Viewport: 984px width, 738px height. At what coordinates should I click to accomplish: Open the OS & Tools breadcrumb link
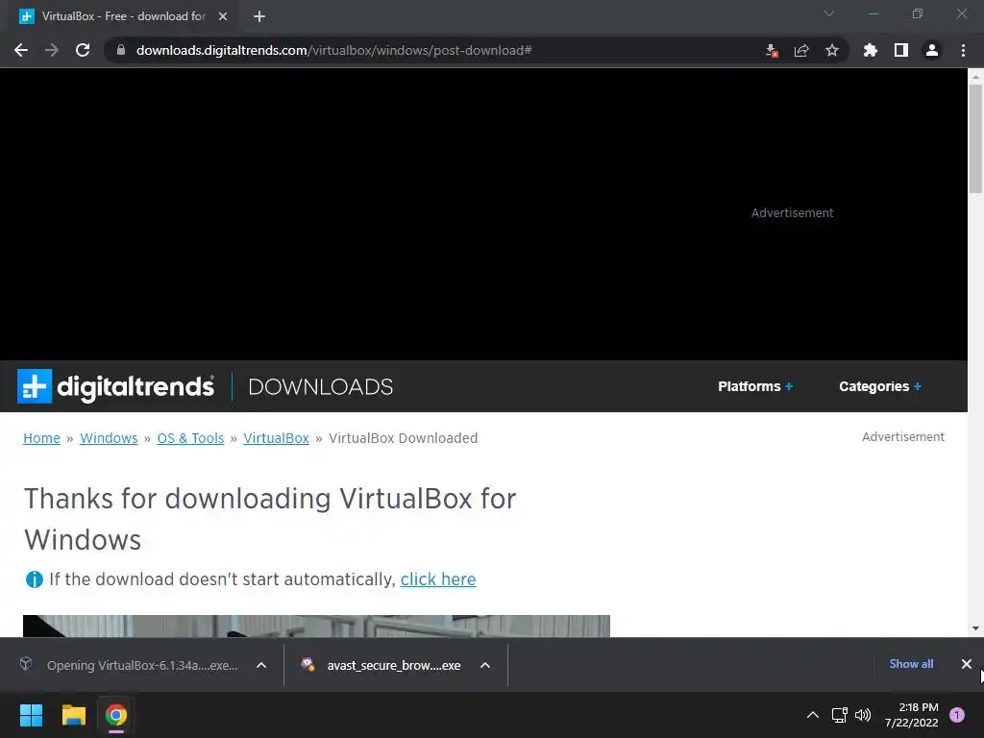[x=190, y=438]
